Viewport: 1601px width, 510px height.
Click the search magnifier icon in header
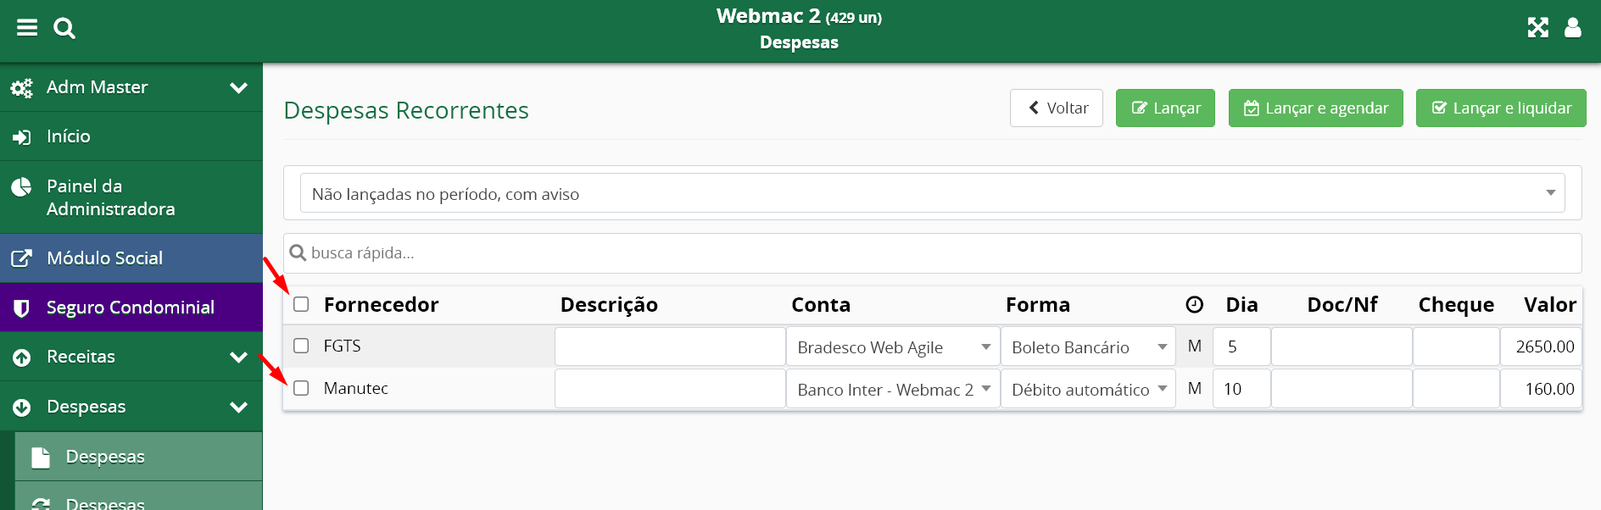[64, 28]
